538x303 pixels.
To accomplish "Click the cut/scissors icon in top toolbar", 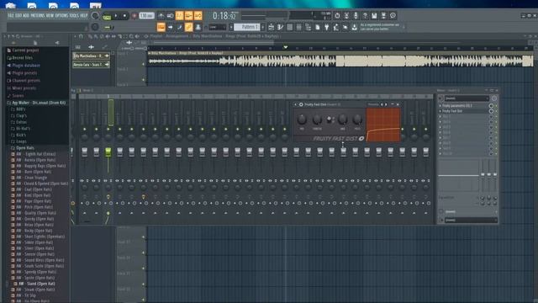I will (x=346, y=15).
